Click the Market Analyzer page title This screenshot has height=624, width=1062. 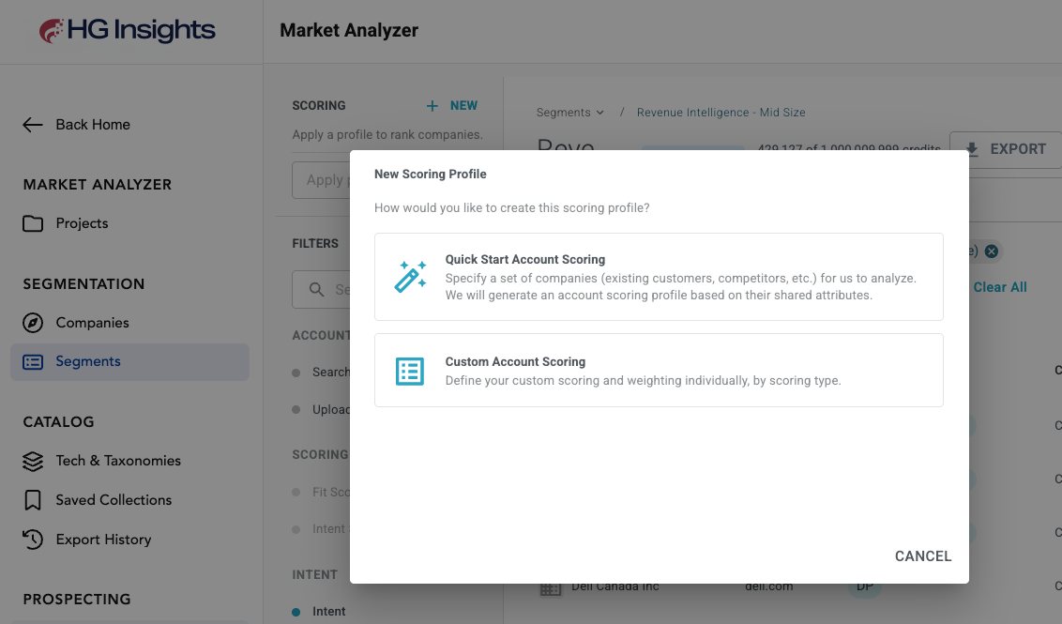point(349,30)
